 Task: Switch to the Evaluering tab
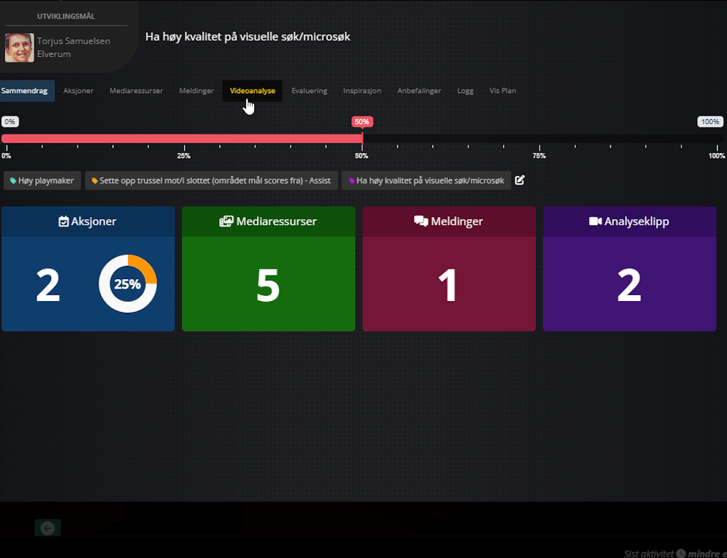309,91
